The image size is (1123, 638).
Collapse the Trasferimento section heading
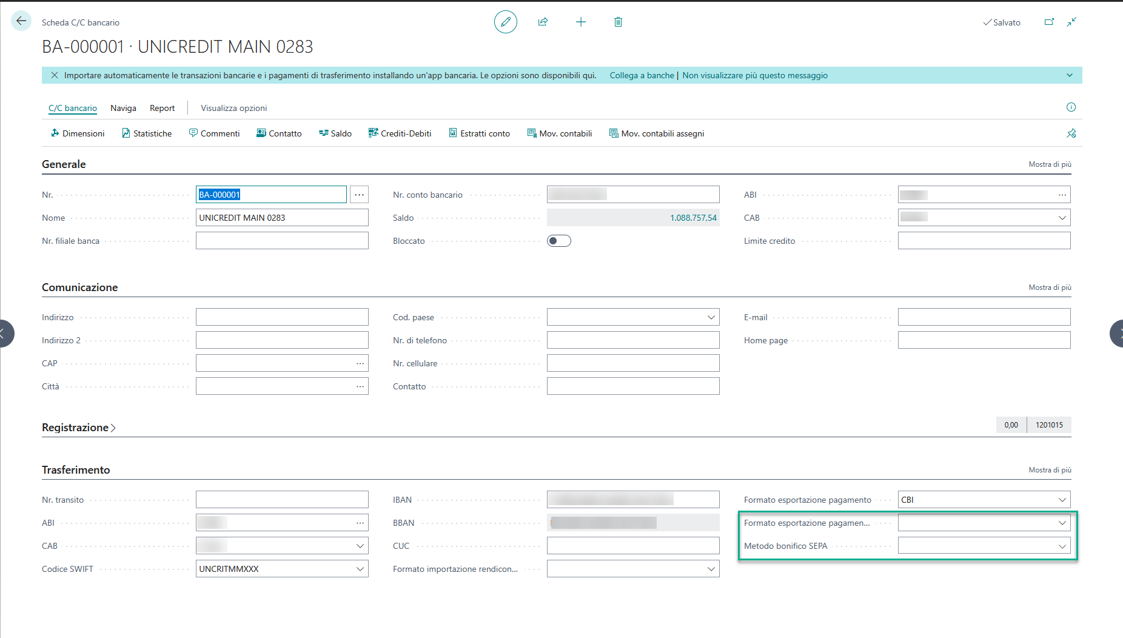[x=76, y=470]
